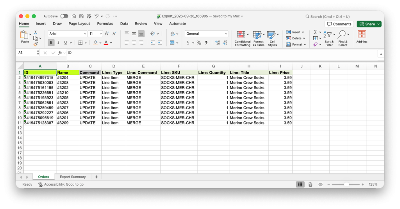Open the Automate ribbon tab

pos(177,24)
